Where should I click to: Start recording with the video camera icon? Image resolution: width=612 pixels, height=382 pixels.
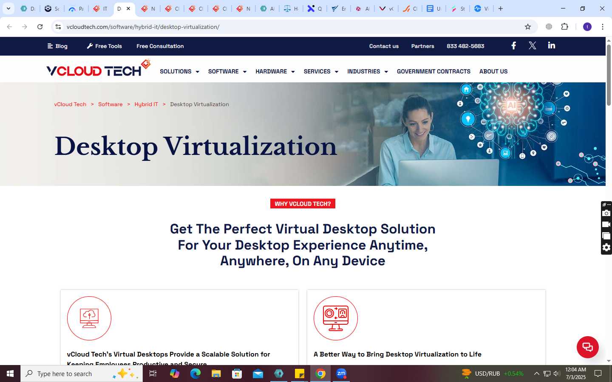606,225
